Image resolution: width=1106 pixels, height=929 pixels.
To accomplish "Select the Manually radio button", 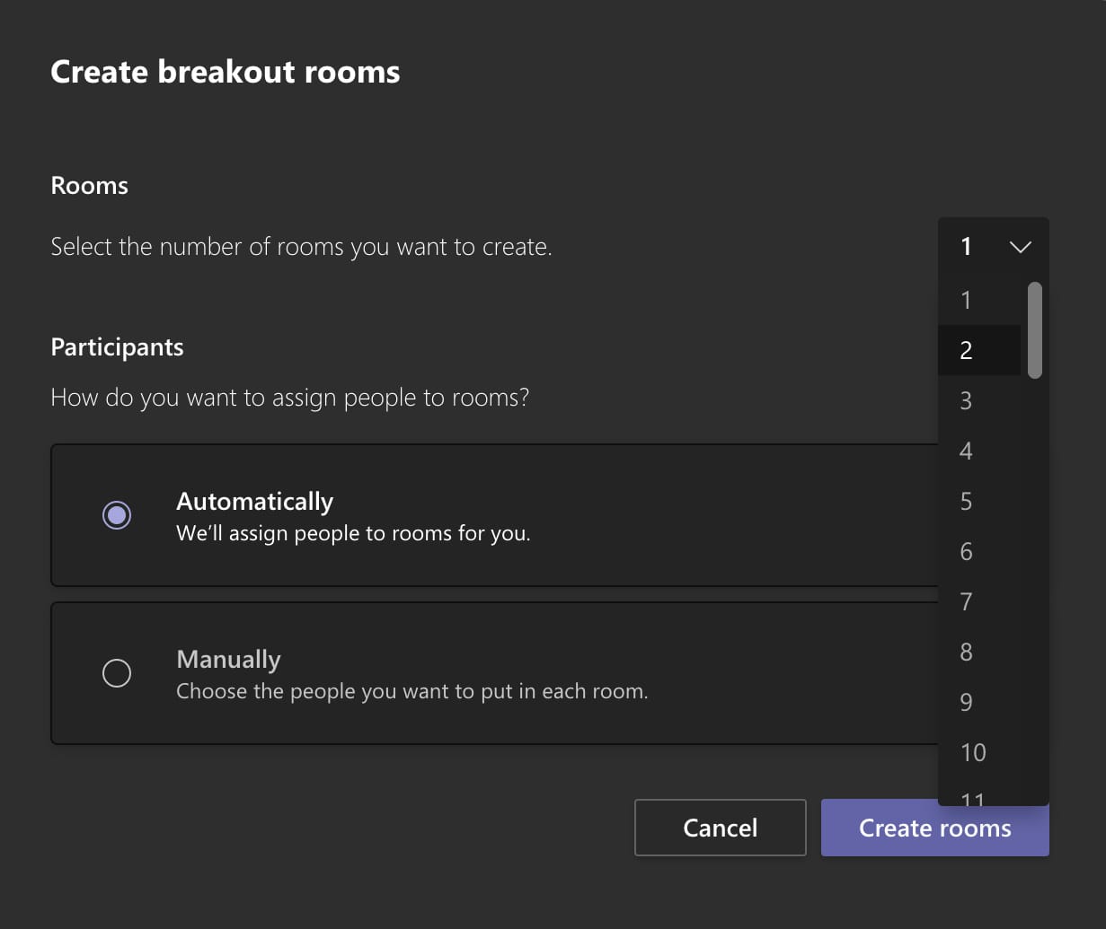I will tap(117, 673).
